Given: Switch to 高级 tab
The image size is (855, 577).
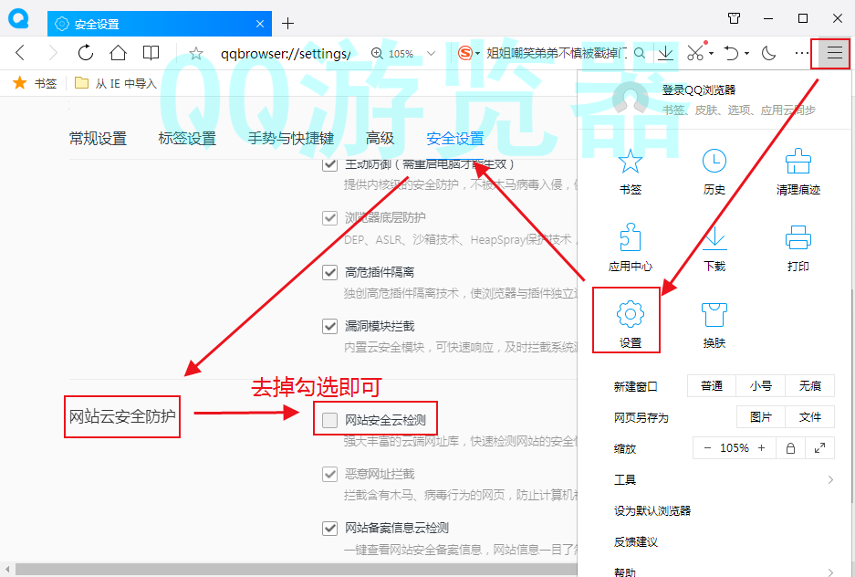Looking at the screenshot, I should pyautogui.click(x=381, y=139).
